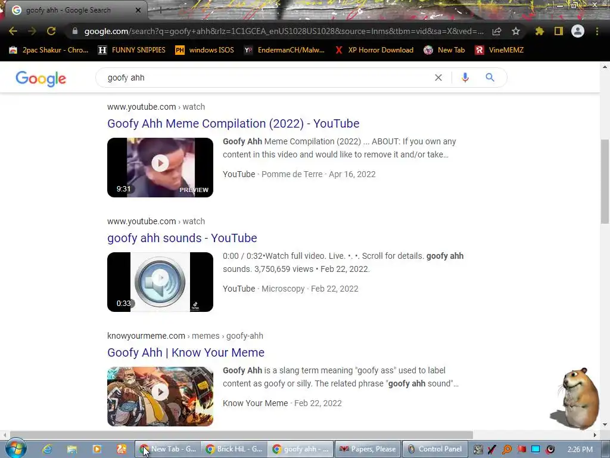Open Windows Media Player taskbar icon
This screenshot has width=610, height=458.
pyautogui.click(x=97, y=449)
